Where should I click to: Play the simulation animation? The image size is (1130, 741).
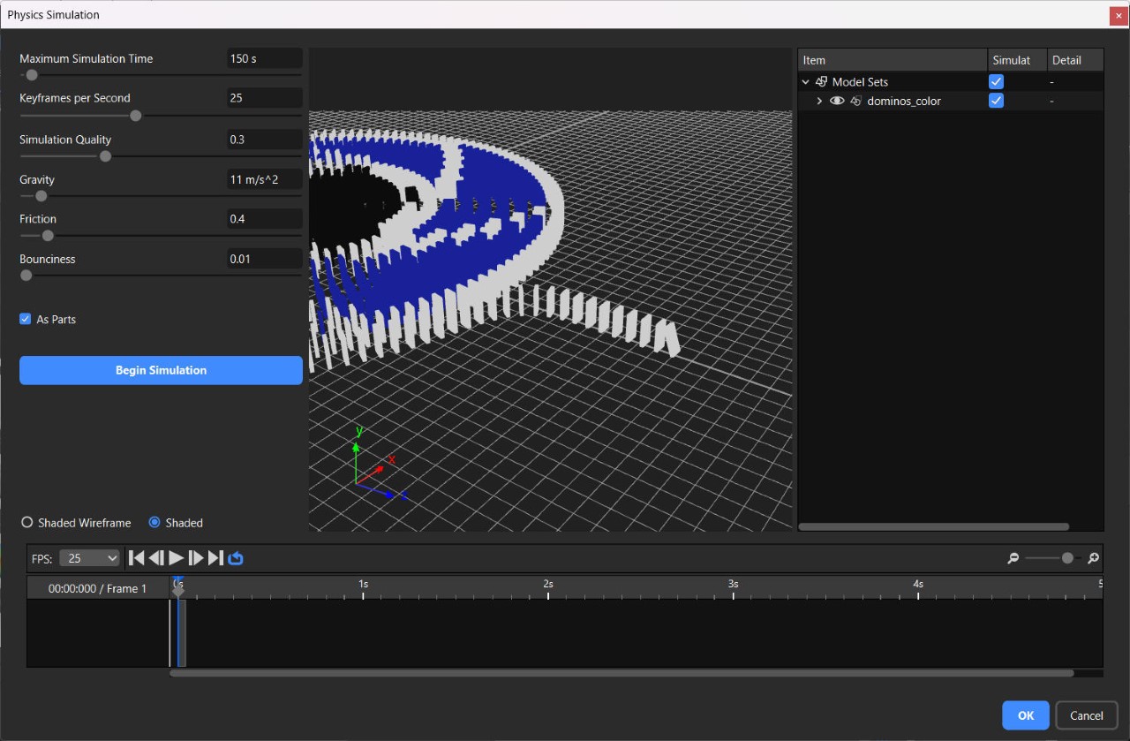[x=176, y=557]
